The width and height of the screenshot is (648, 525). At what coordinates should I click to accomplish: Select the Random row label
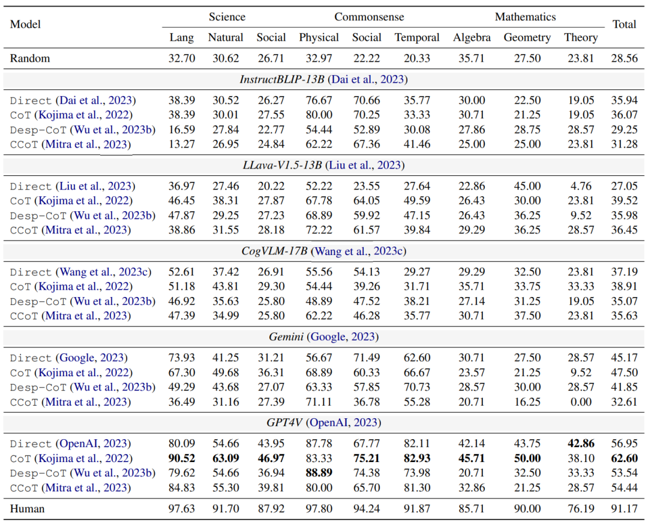30,58
